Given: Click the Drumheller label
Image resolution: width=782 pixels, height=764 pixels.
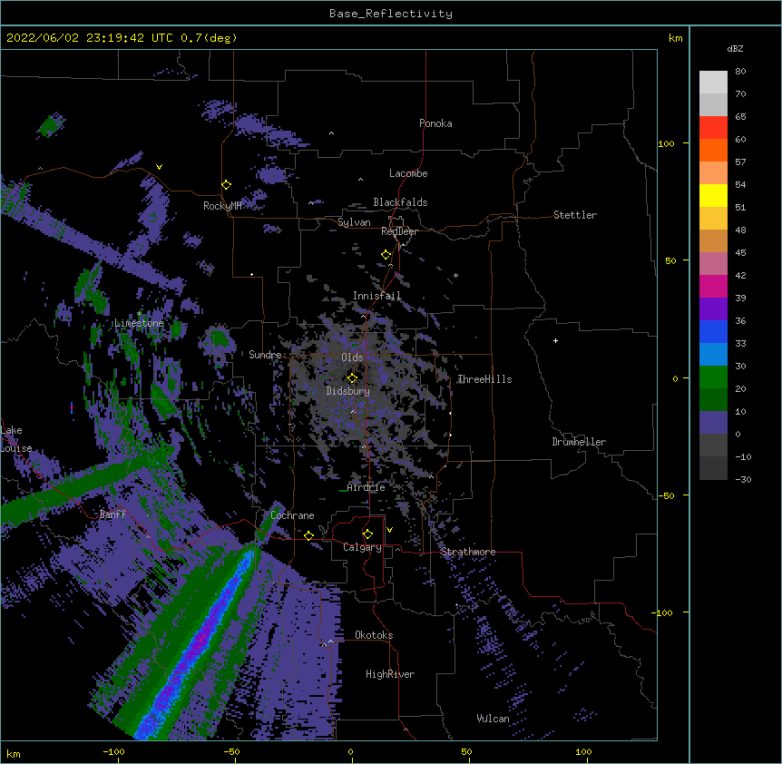Looking at the screenshot, I should pyautogui.click(x=579, y=442).
